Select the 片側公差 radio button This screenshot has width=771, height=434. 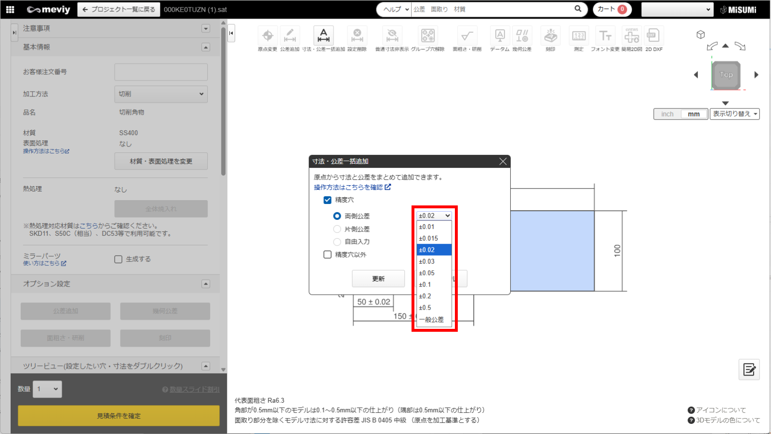point(337,229)
